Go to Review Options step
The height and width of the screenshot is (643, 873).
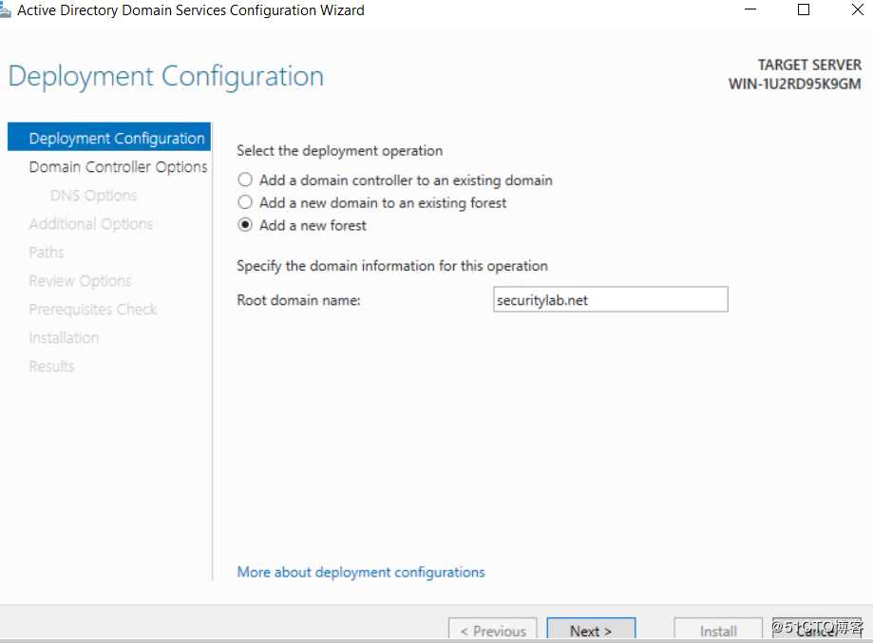[80, 280]
